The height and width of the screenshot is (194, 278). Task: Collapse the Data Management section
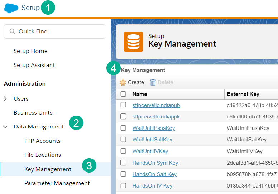coord(5,127)
